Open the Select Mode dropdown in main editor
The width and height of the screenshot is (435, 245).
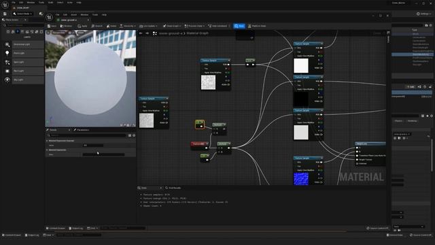[x=23, y=14]
